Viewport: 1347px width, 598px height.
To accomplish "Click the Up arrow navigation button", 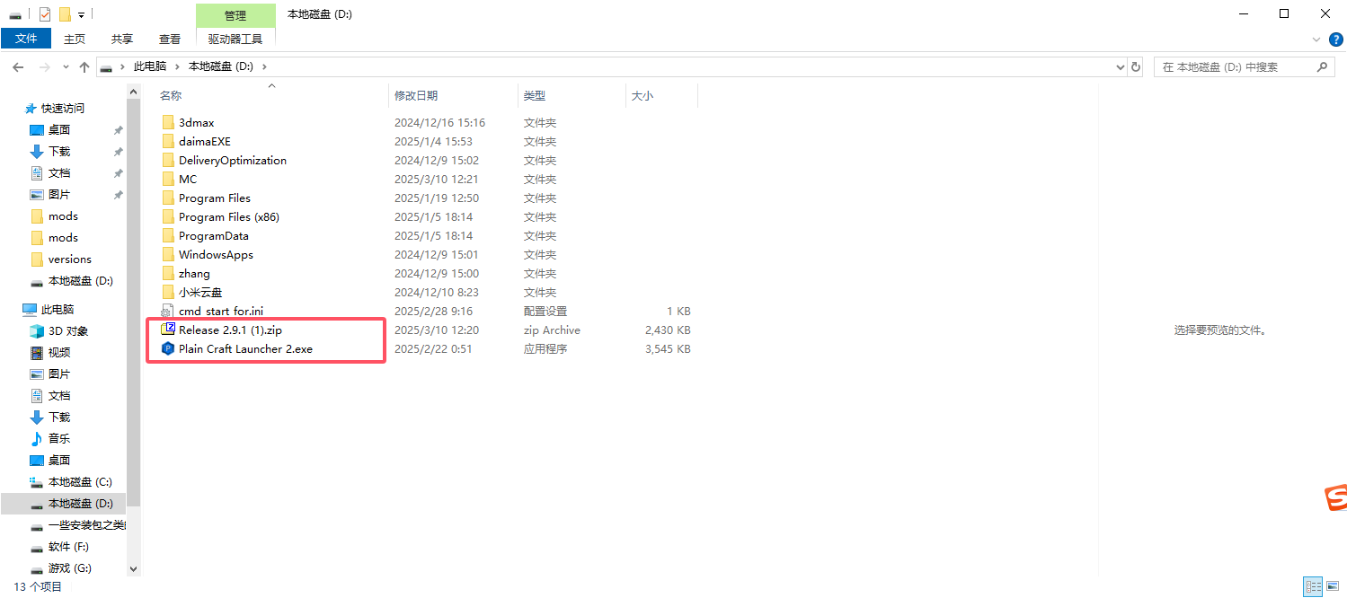I will click(x=84, y=67).
